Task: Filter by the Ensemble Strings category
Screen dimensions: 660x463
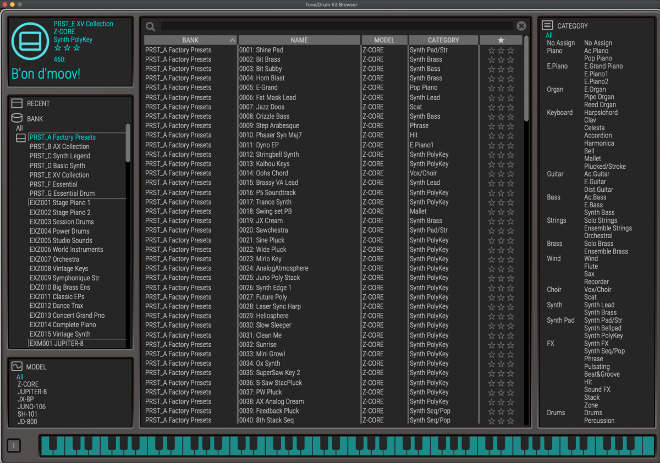Action: tap(608, 228)
